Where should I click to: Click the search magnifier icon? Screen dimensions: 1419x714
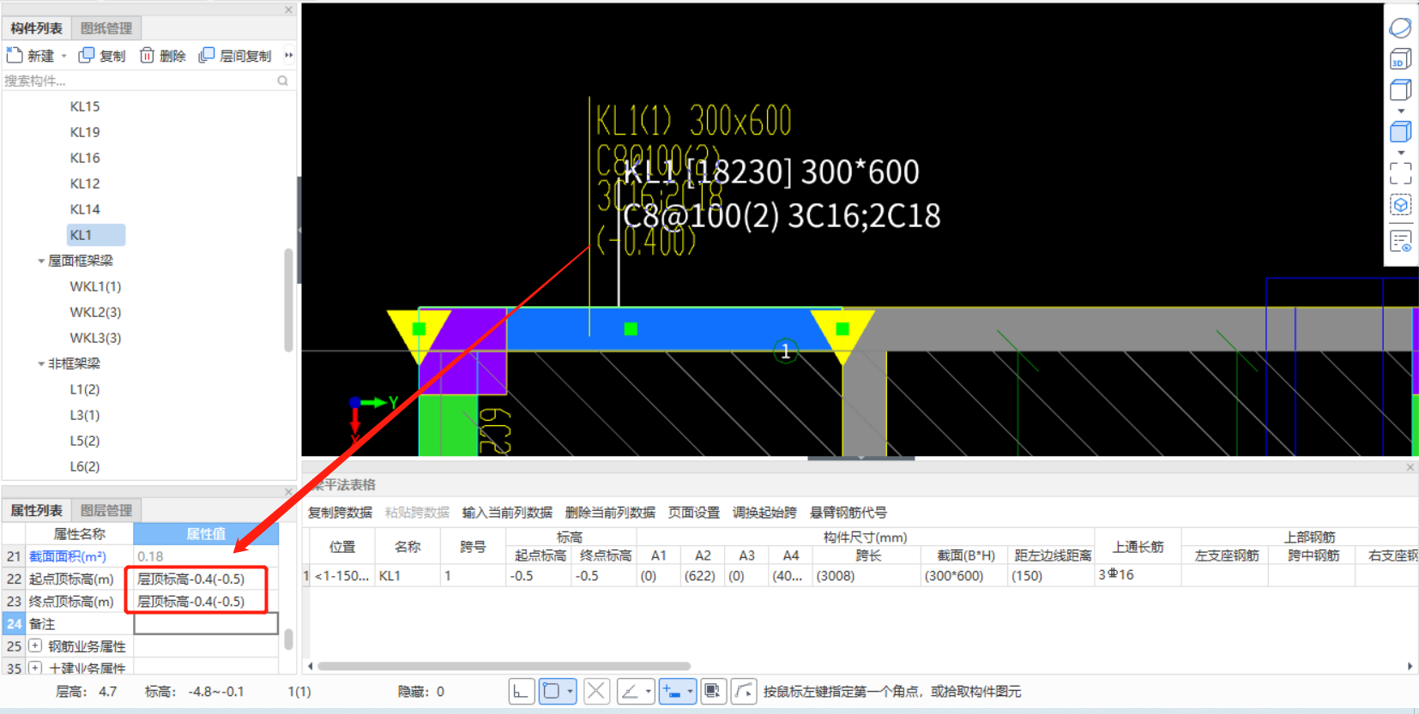[x=282, y=81]
